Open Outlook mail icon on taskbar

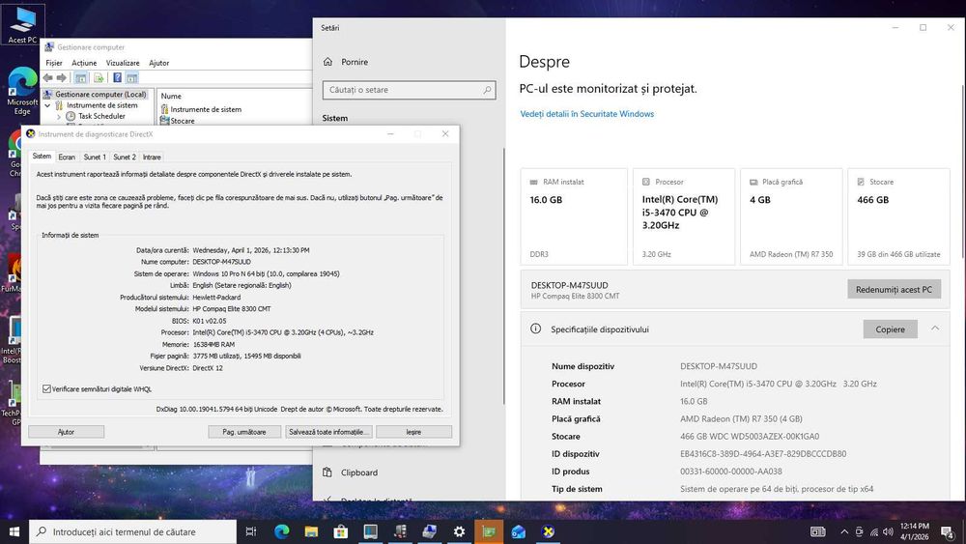518,531
